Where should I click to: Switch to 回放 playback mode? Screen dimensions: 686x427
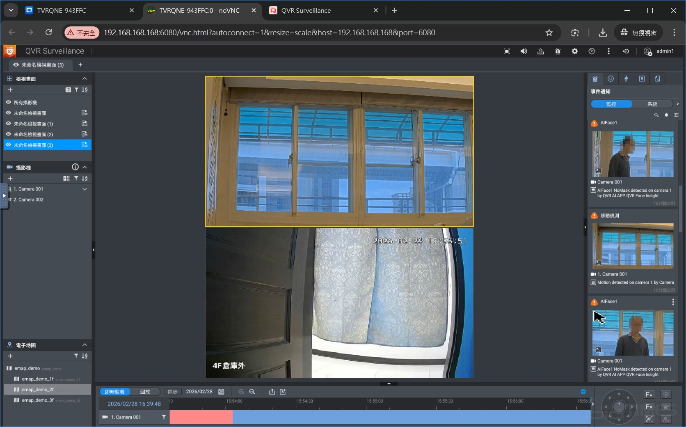click(x=145, y=392)
